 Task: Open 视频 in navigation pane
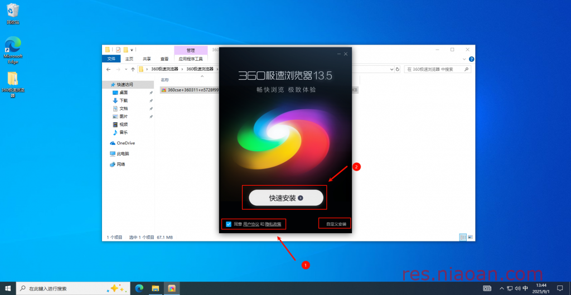[123, 124]
